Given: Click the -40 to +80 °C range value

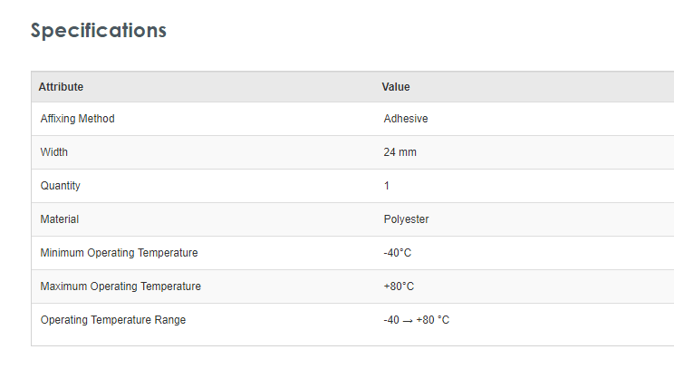Looking at the screenshot, I should (417, 320).
